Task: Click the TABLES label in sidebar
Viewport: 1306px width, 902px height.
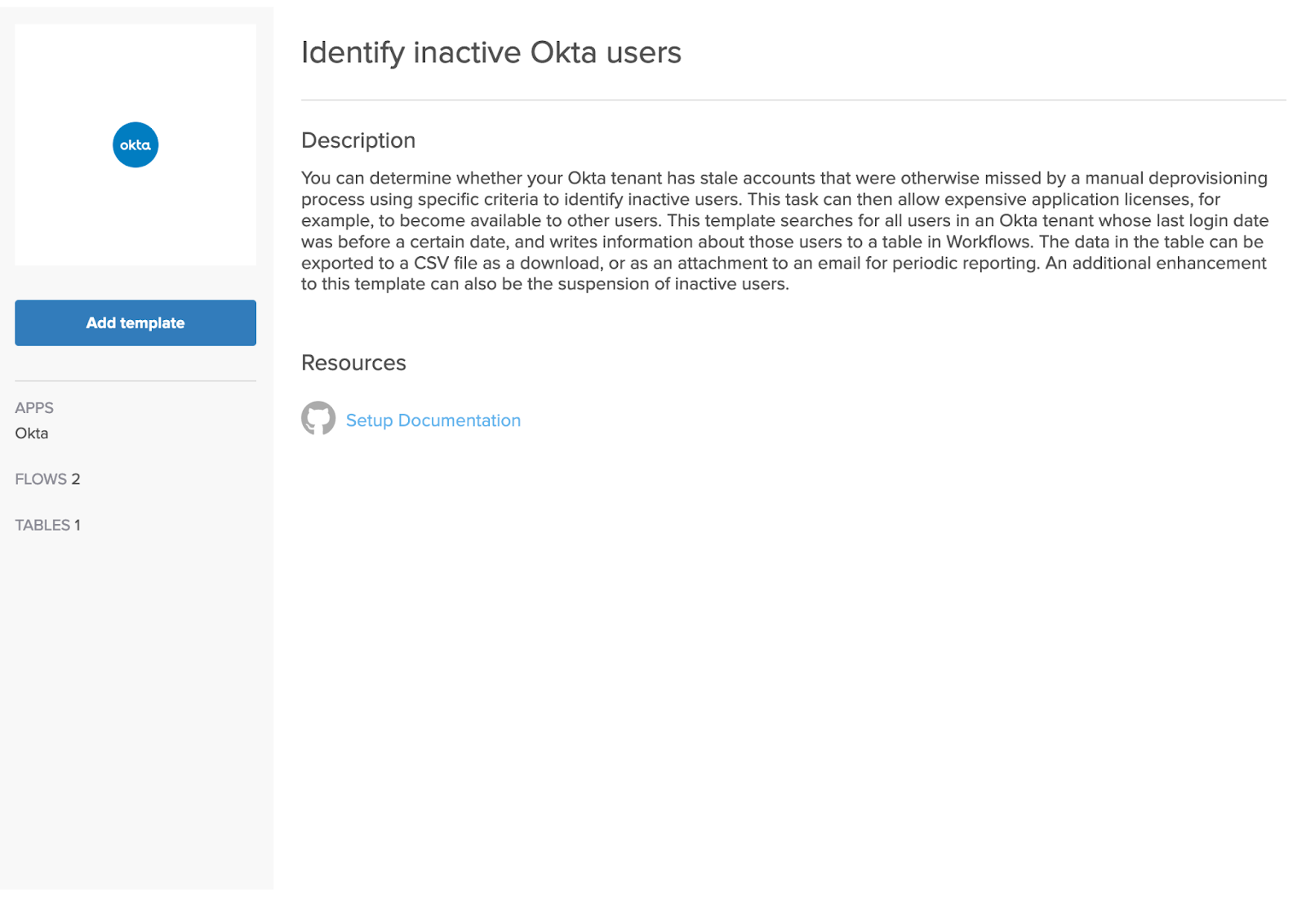Action: tap(42, 525)
